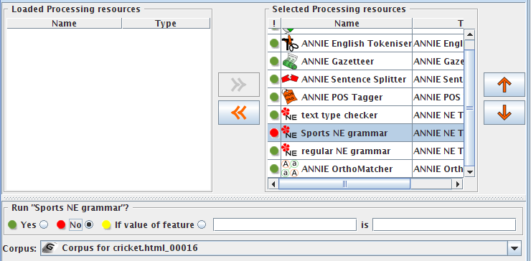
Task: Select the 'ANNIE English Tokeniser' row name
Action: [357, 44]
